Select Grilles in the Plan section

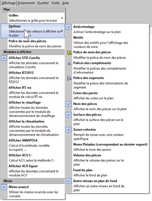click(x=33, y=18)
